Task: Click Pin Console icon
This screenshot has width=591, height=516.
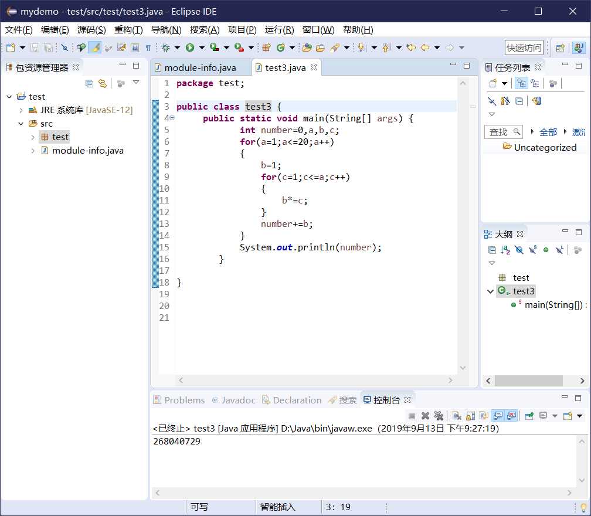Action: pyautogui.click(x=529, y=416)
